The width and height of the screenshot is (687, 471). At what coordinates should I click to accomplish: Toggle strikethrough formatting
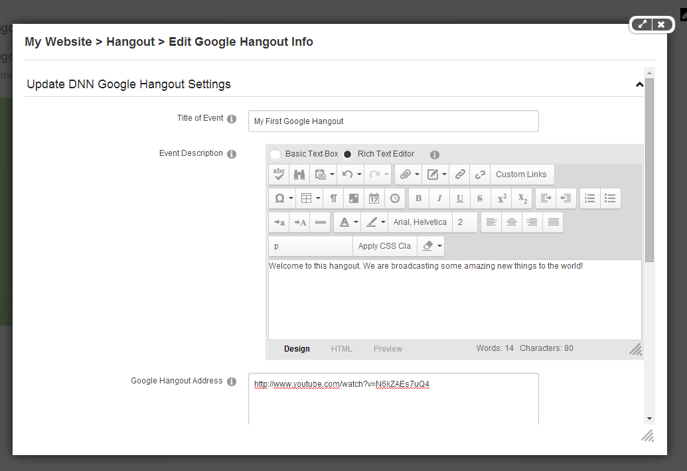point(480,198)
